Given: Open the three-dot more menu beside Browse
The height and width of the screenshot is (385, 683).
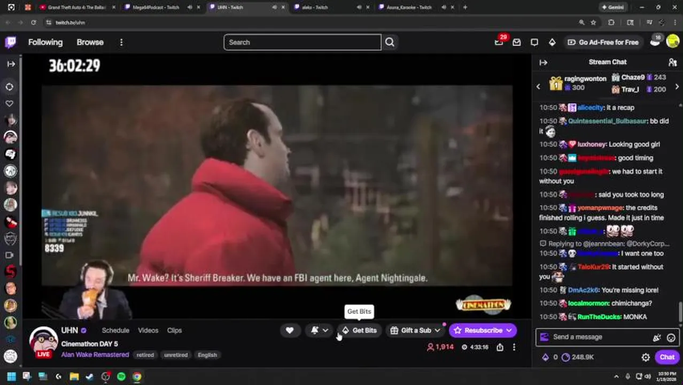Looking at the screenshot, I should (121, 42).
